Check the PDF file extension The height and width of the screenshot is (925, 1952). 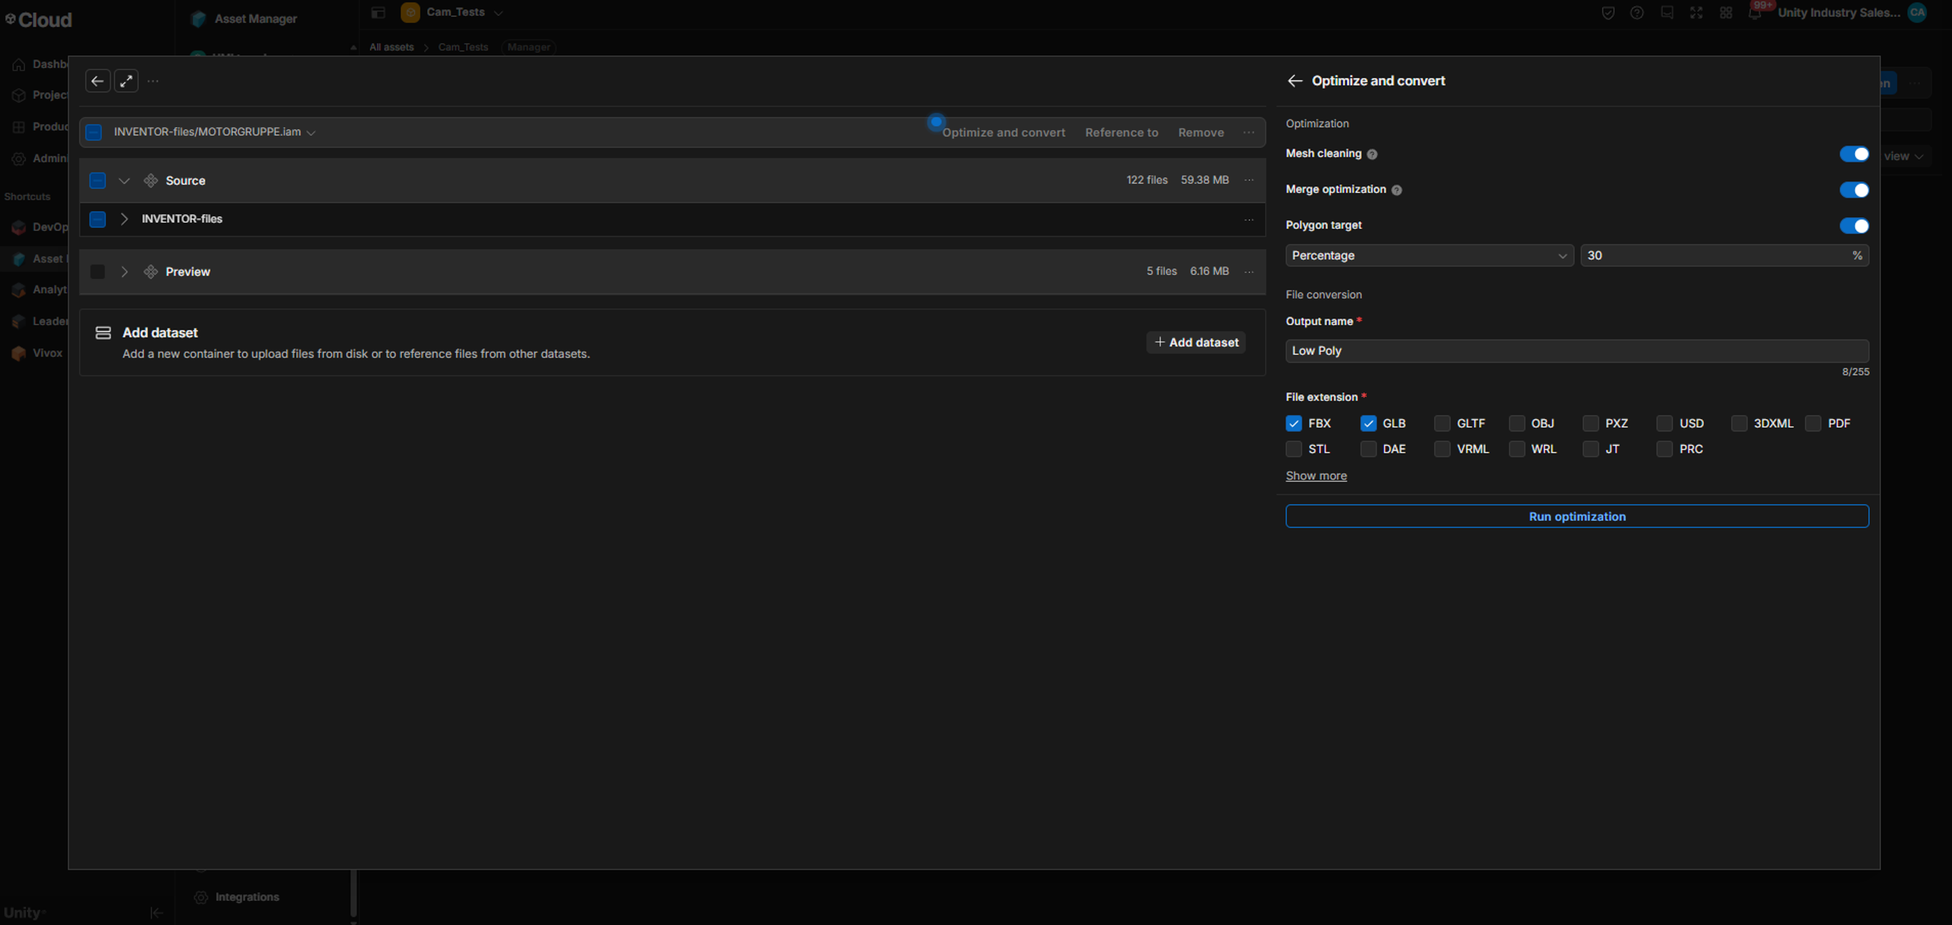tap(1813, 424)
